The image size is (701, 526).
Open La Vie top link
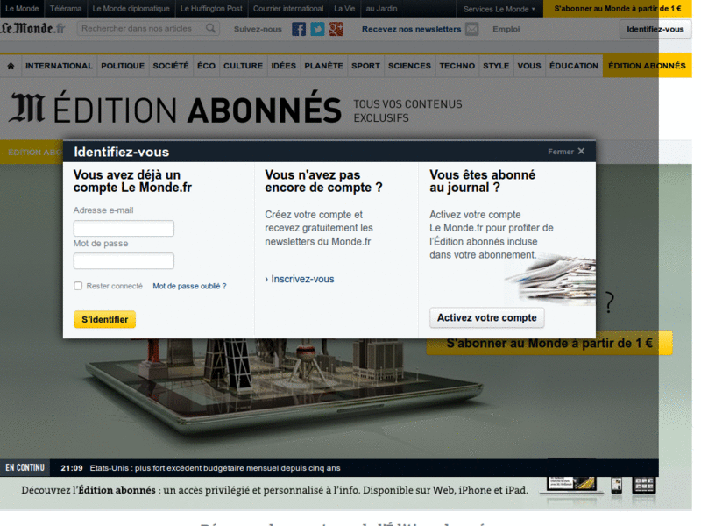click(x=344, y=9)
